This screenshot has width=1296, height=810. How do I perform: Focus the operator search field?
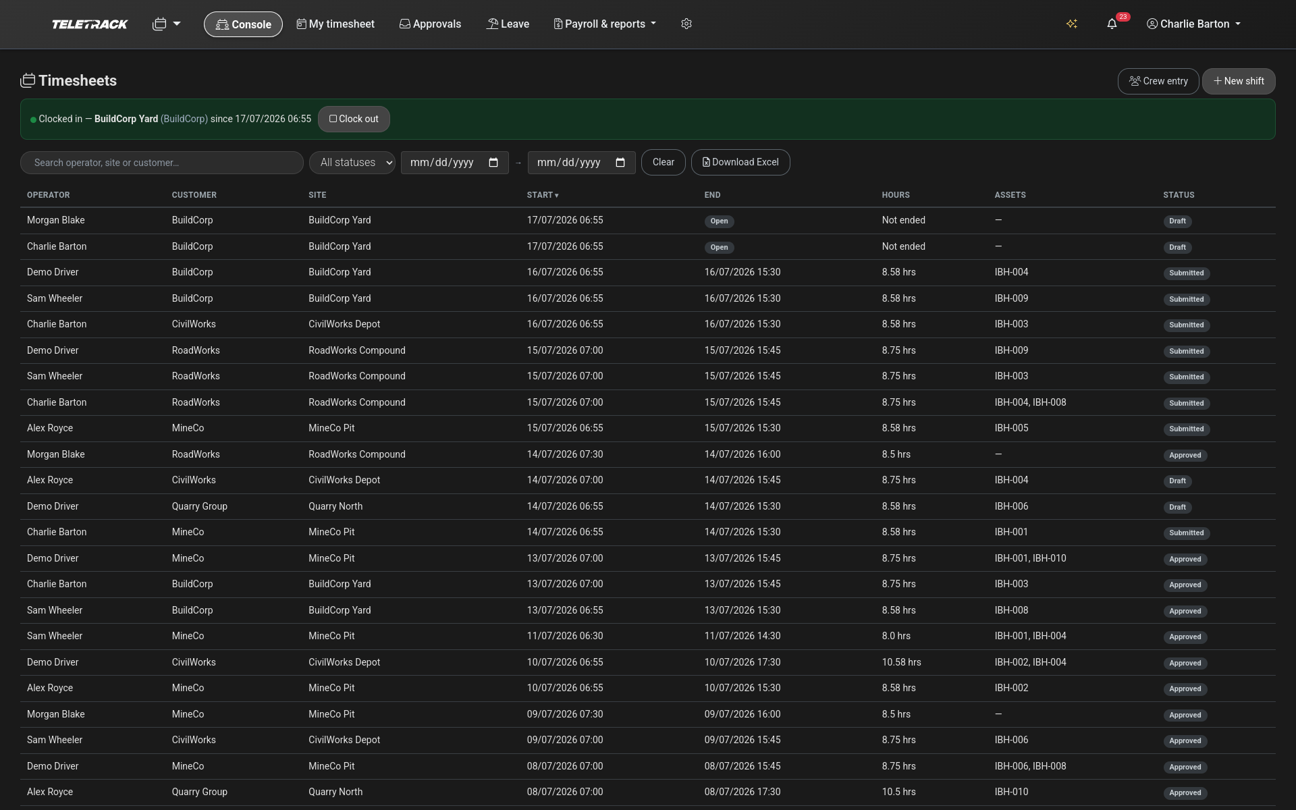(162, 163)
